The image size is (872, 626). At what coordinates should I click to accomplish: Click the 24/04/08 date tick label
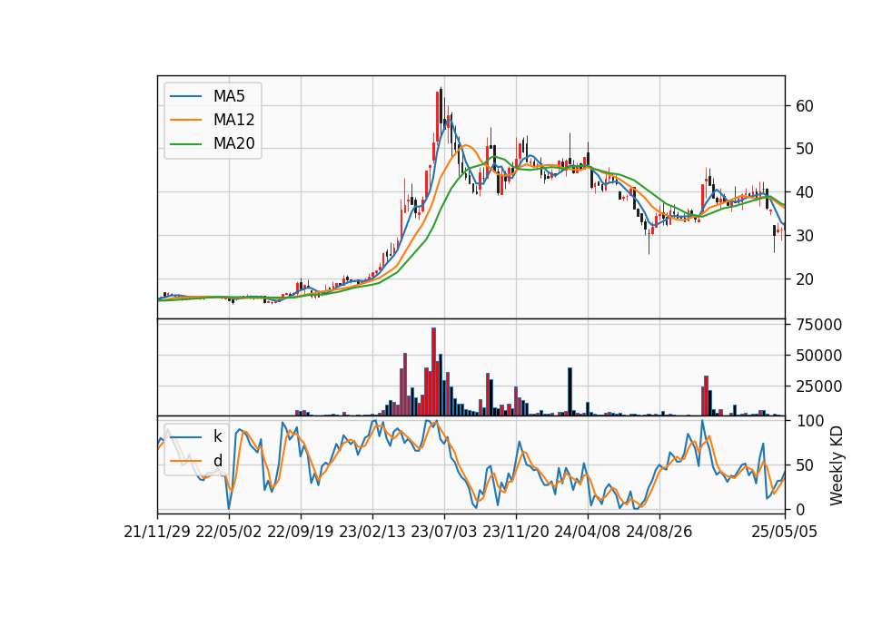click(588, 532)
